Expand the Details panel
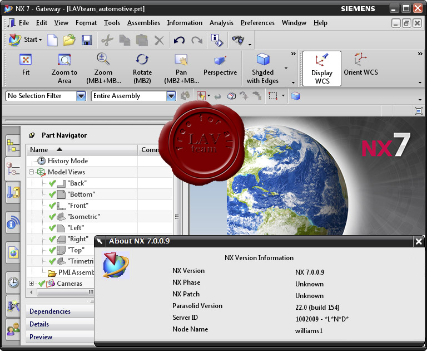The image size is (427, 351). click(x=60, y=324)
